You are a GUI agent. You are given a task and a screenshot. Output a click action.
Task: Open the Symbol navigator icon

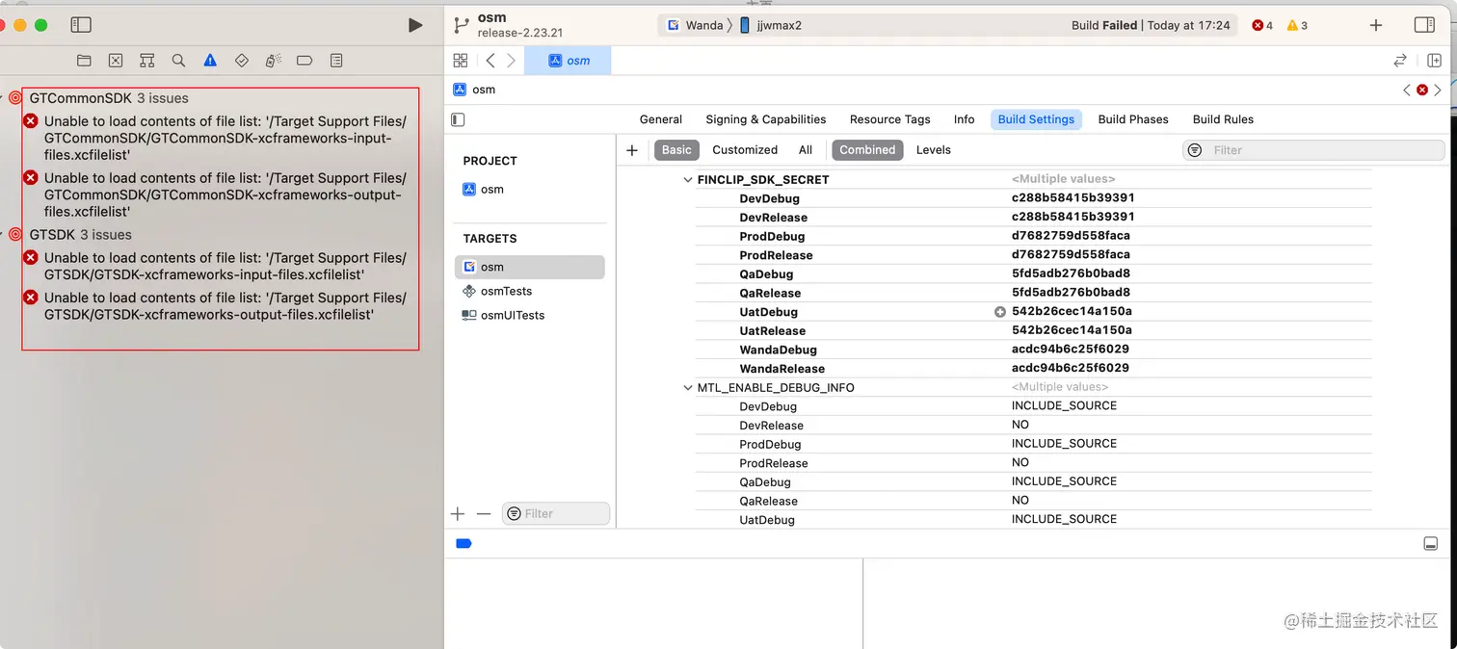146,61
